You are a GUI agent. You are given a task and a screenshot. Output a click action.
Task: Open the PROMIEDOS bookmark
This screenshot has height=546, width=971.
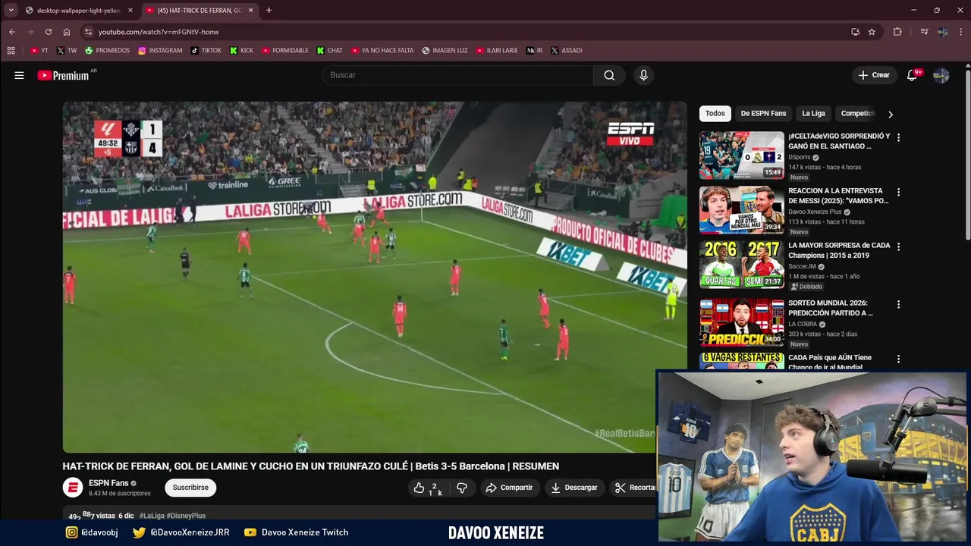click(107, 51)
